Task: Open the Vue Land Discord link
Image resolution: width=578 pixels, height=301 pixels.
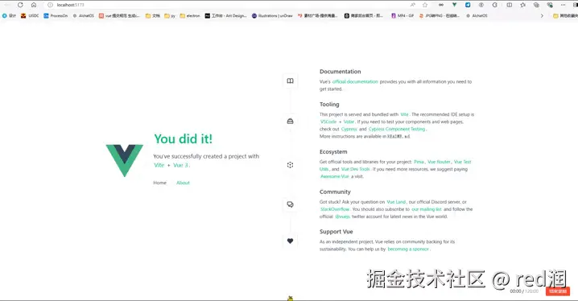Action: pos(396,202)
